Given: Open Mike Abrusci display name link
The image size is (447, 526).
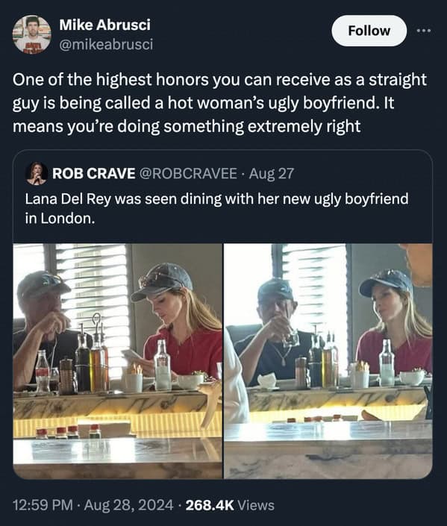Looking at the screenshot, I should (104, 25).
